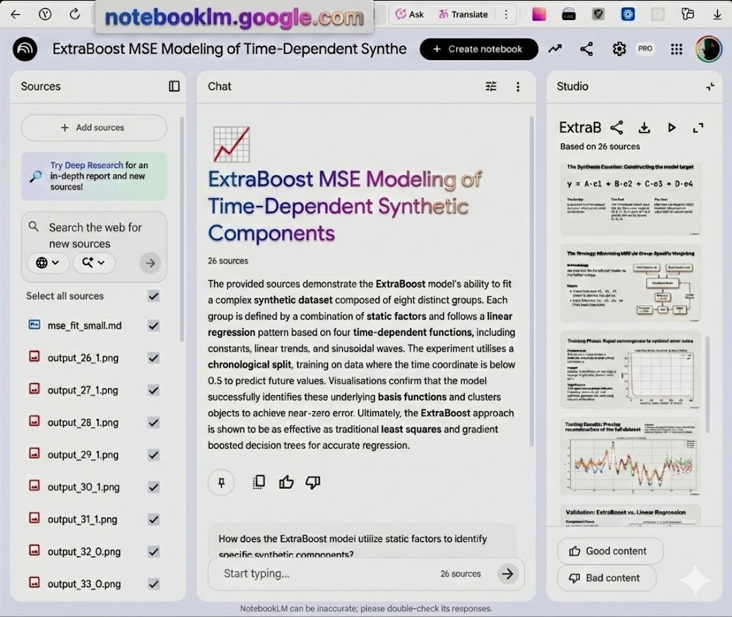Give thumbs up to the summary
Image resolution: width=732 pixels, height=617 pixels.
pos(287,483)
